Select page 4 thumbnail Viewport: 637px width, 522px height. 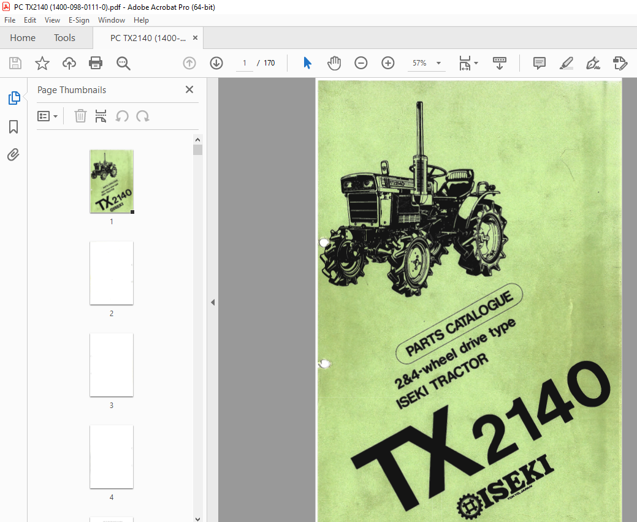pyautogui.click(x=112, y=456)
